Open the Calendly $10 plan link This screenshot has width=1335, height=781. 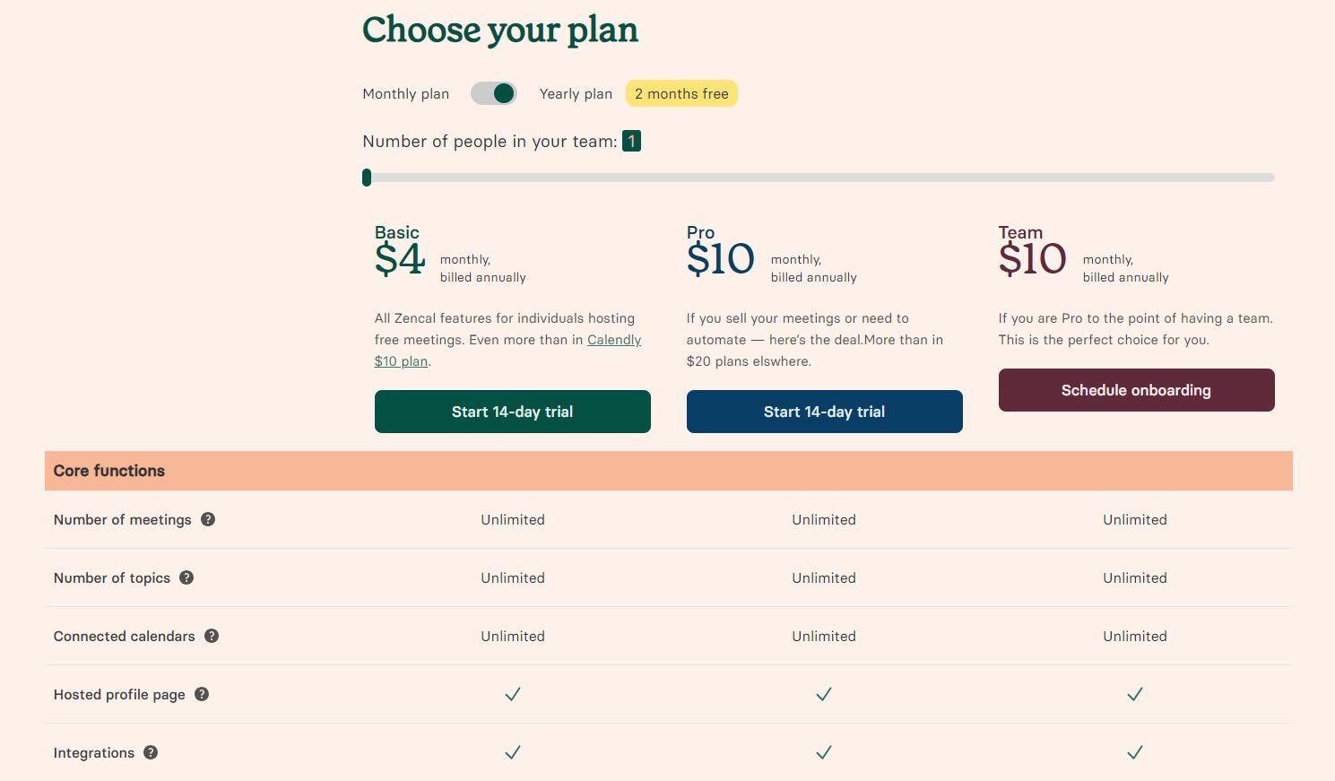(614, 340)
